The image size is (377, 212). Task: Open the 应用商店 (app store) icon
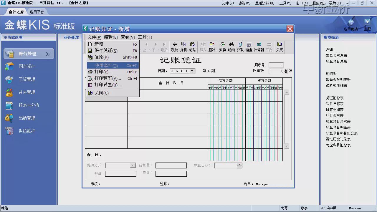point(351,25)
